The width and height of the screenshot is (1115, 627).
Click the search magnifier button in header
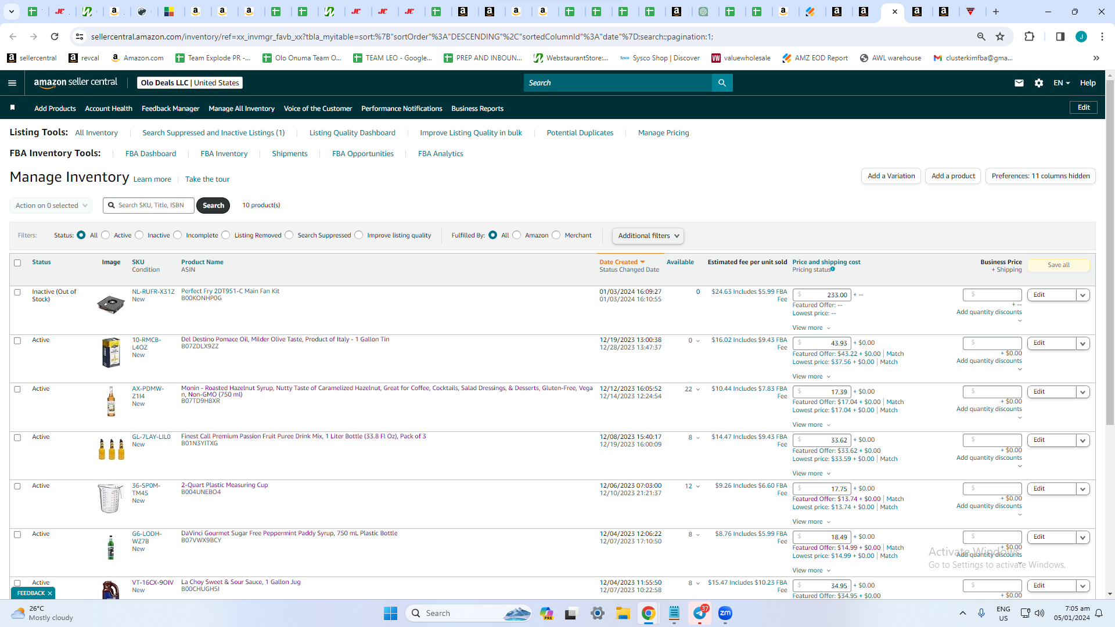pyautogui.click(x=722, y=83)
